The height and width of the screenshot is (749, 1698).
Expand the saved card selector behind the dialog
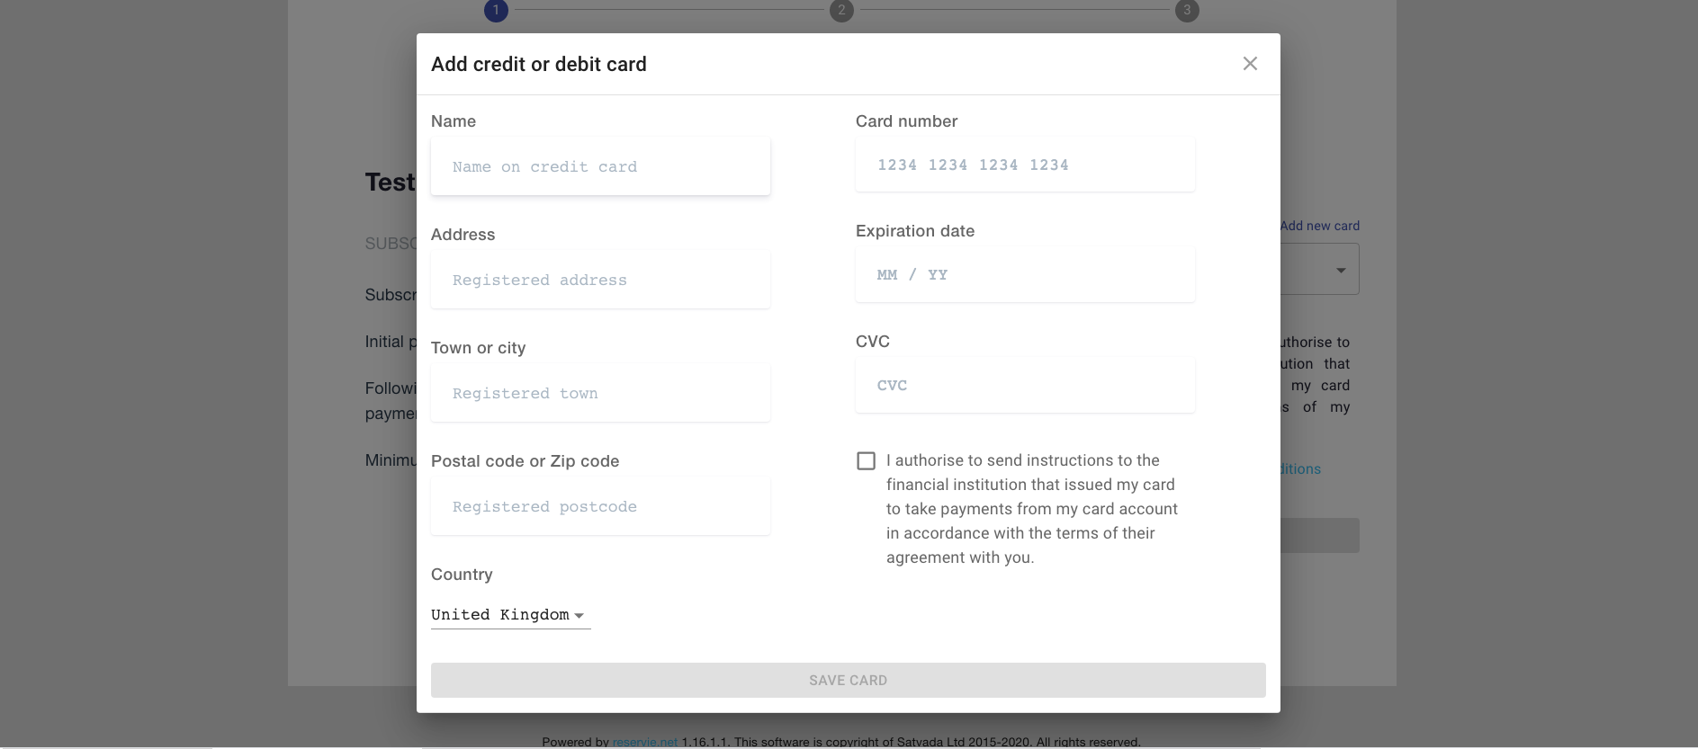tap(1340, 268)
